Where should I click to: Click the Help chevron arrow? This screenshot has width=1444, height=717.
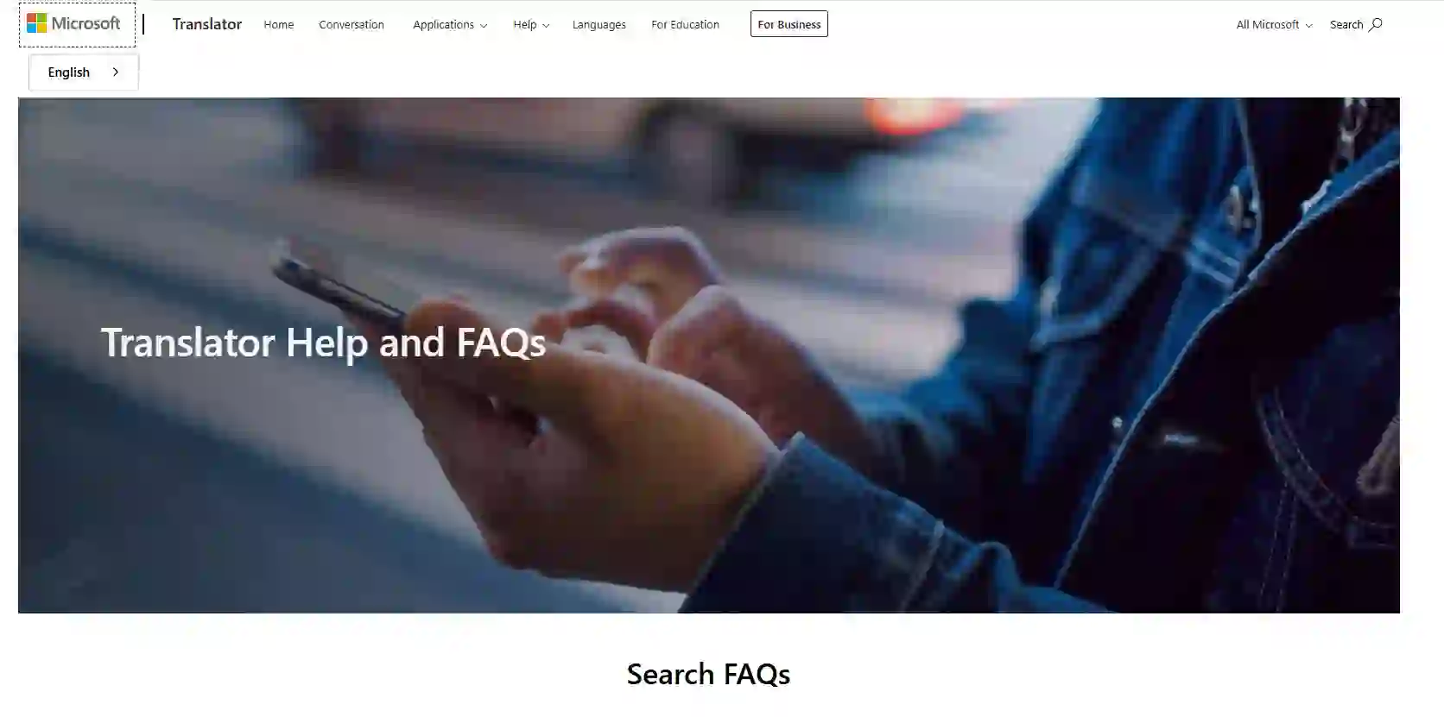pos(546,26)
